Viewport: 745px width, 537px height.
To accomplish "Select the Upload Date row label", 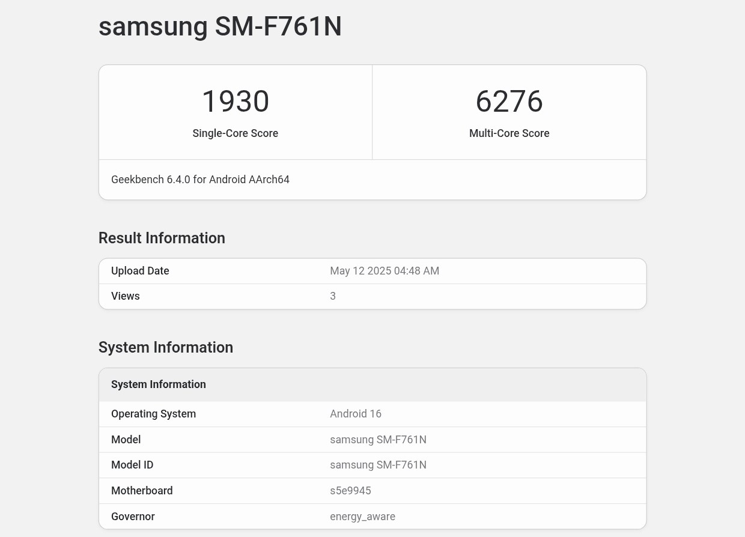I will pos(140,271).
